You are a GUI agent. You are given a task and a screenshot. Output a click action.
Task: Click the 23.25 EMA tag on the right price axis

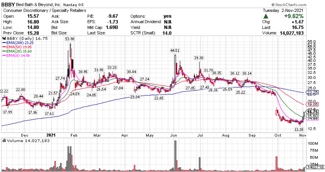pyautogui.click(x=312, y=92)
